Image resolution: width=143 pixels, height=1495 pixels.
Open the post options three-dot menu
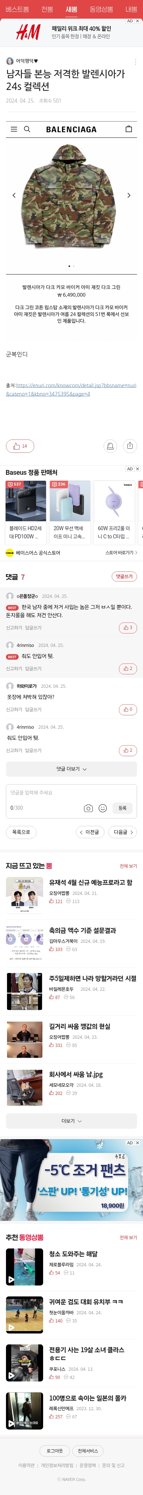(136, 62)
